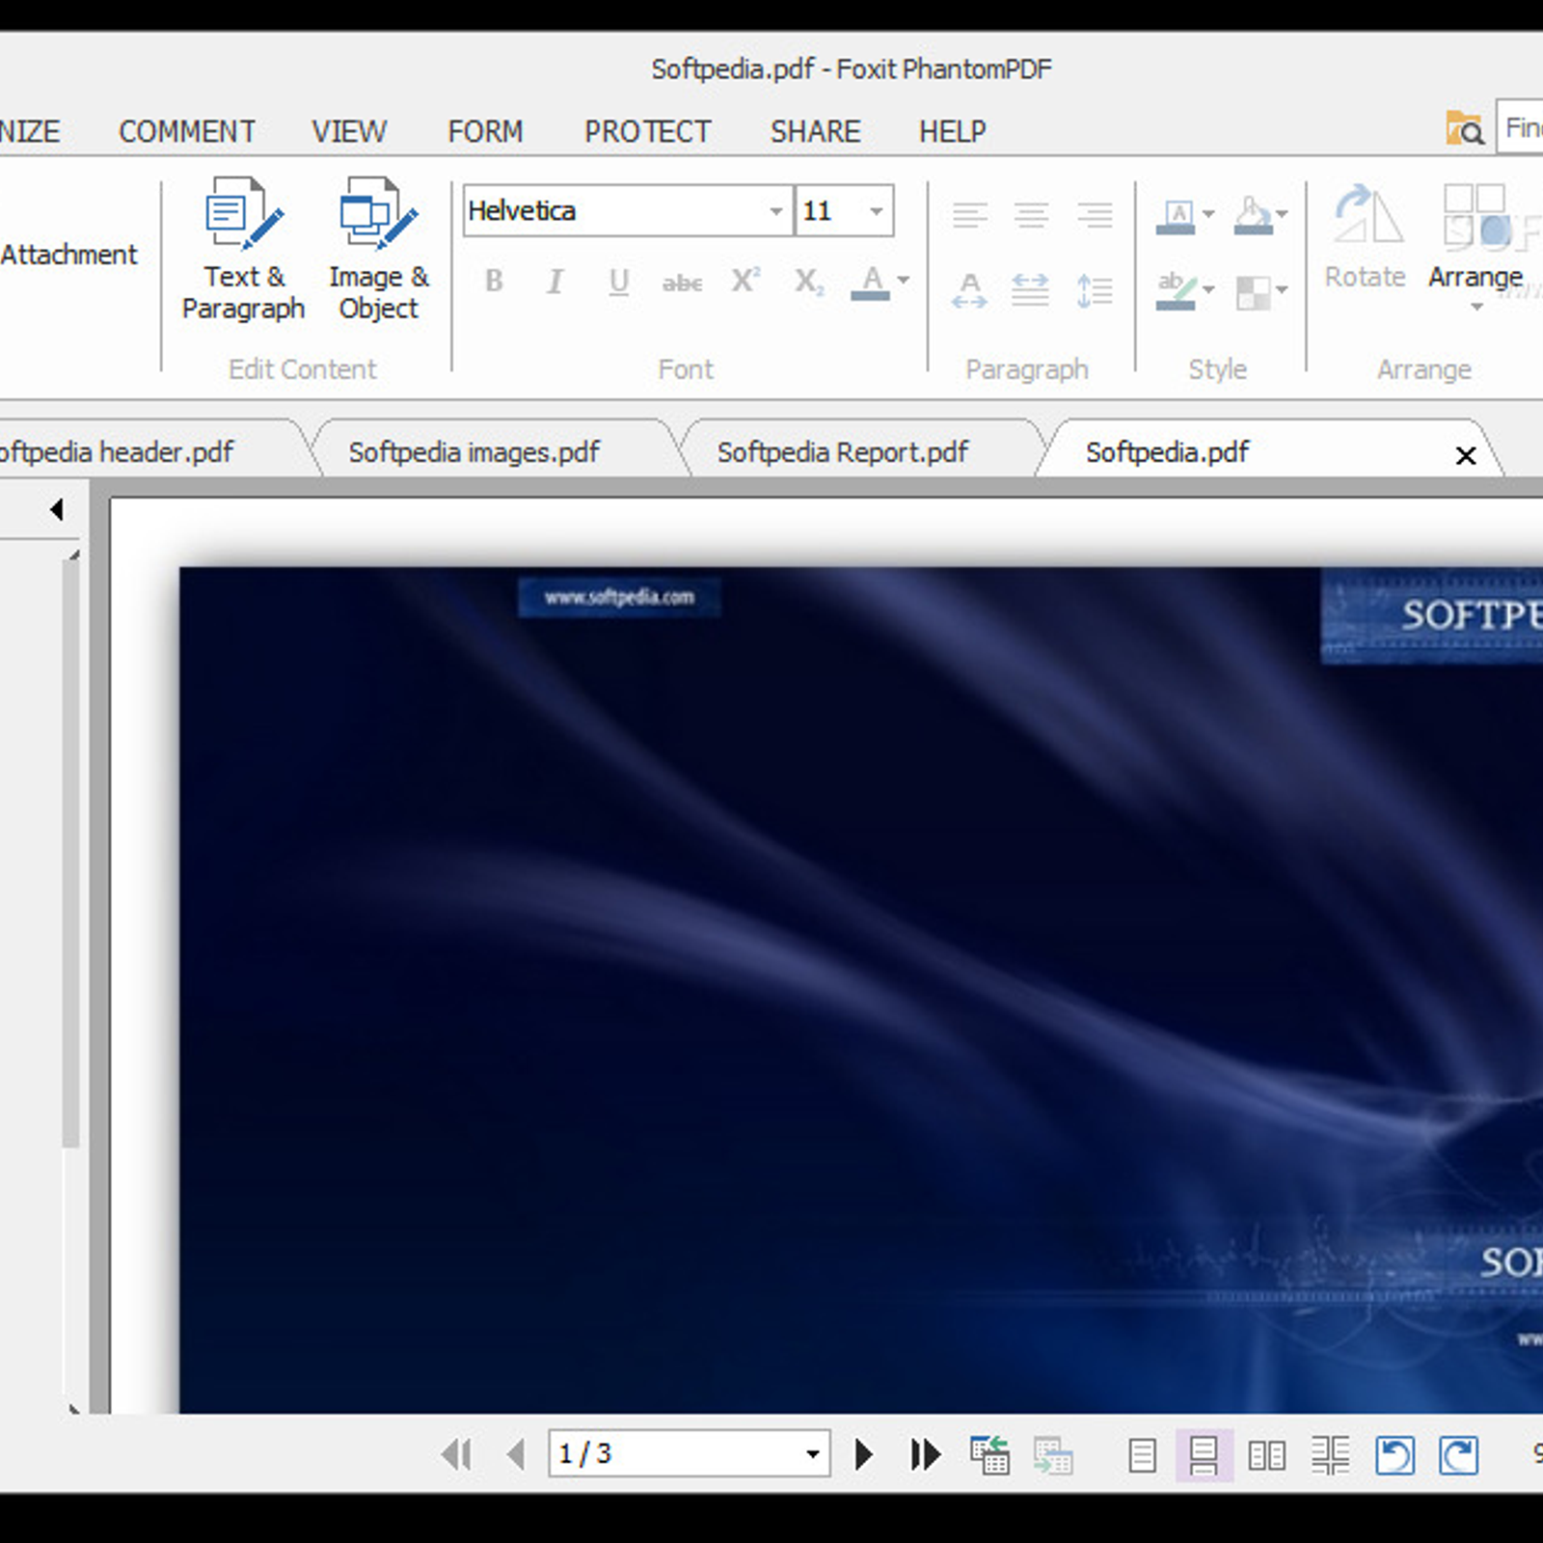1543x1543 pixels.
Task: Open the Helvetica font name dropdown
Action: click(775, 210)
